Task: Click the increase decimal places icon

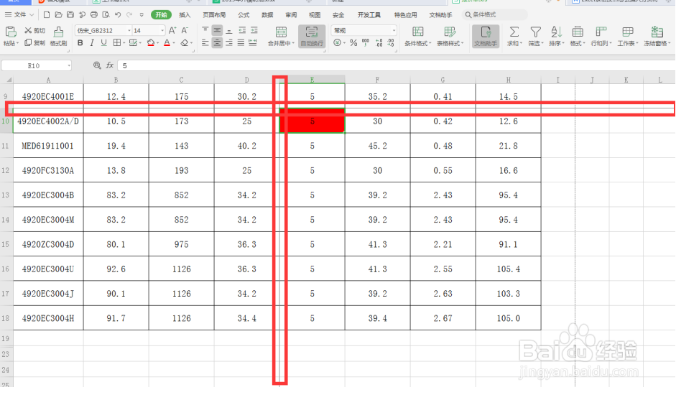Action: tap(379, 42)
